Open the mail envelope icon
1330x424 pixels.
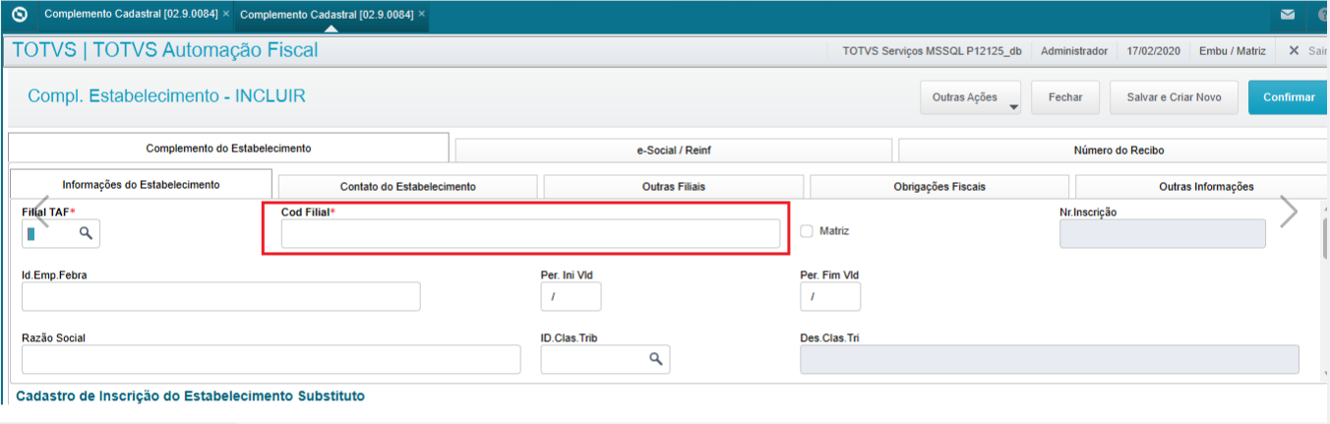(1288, 16)
